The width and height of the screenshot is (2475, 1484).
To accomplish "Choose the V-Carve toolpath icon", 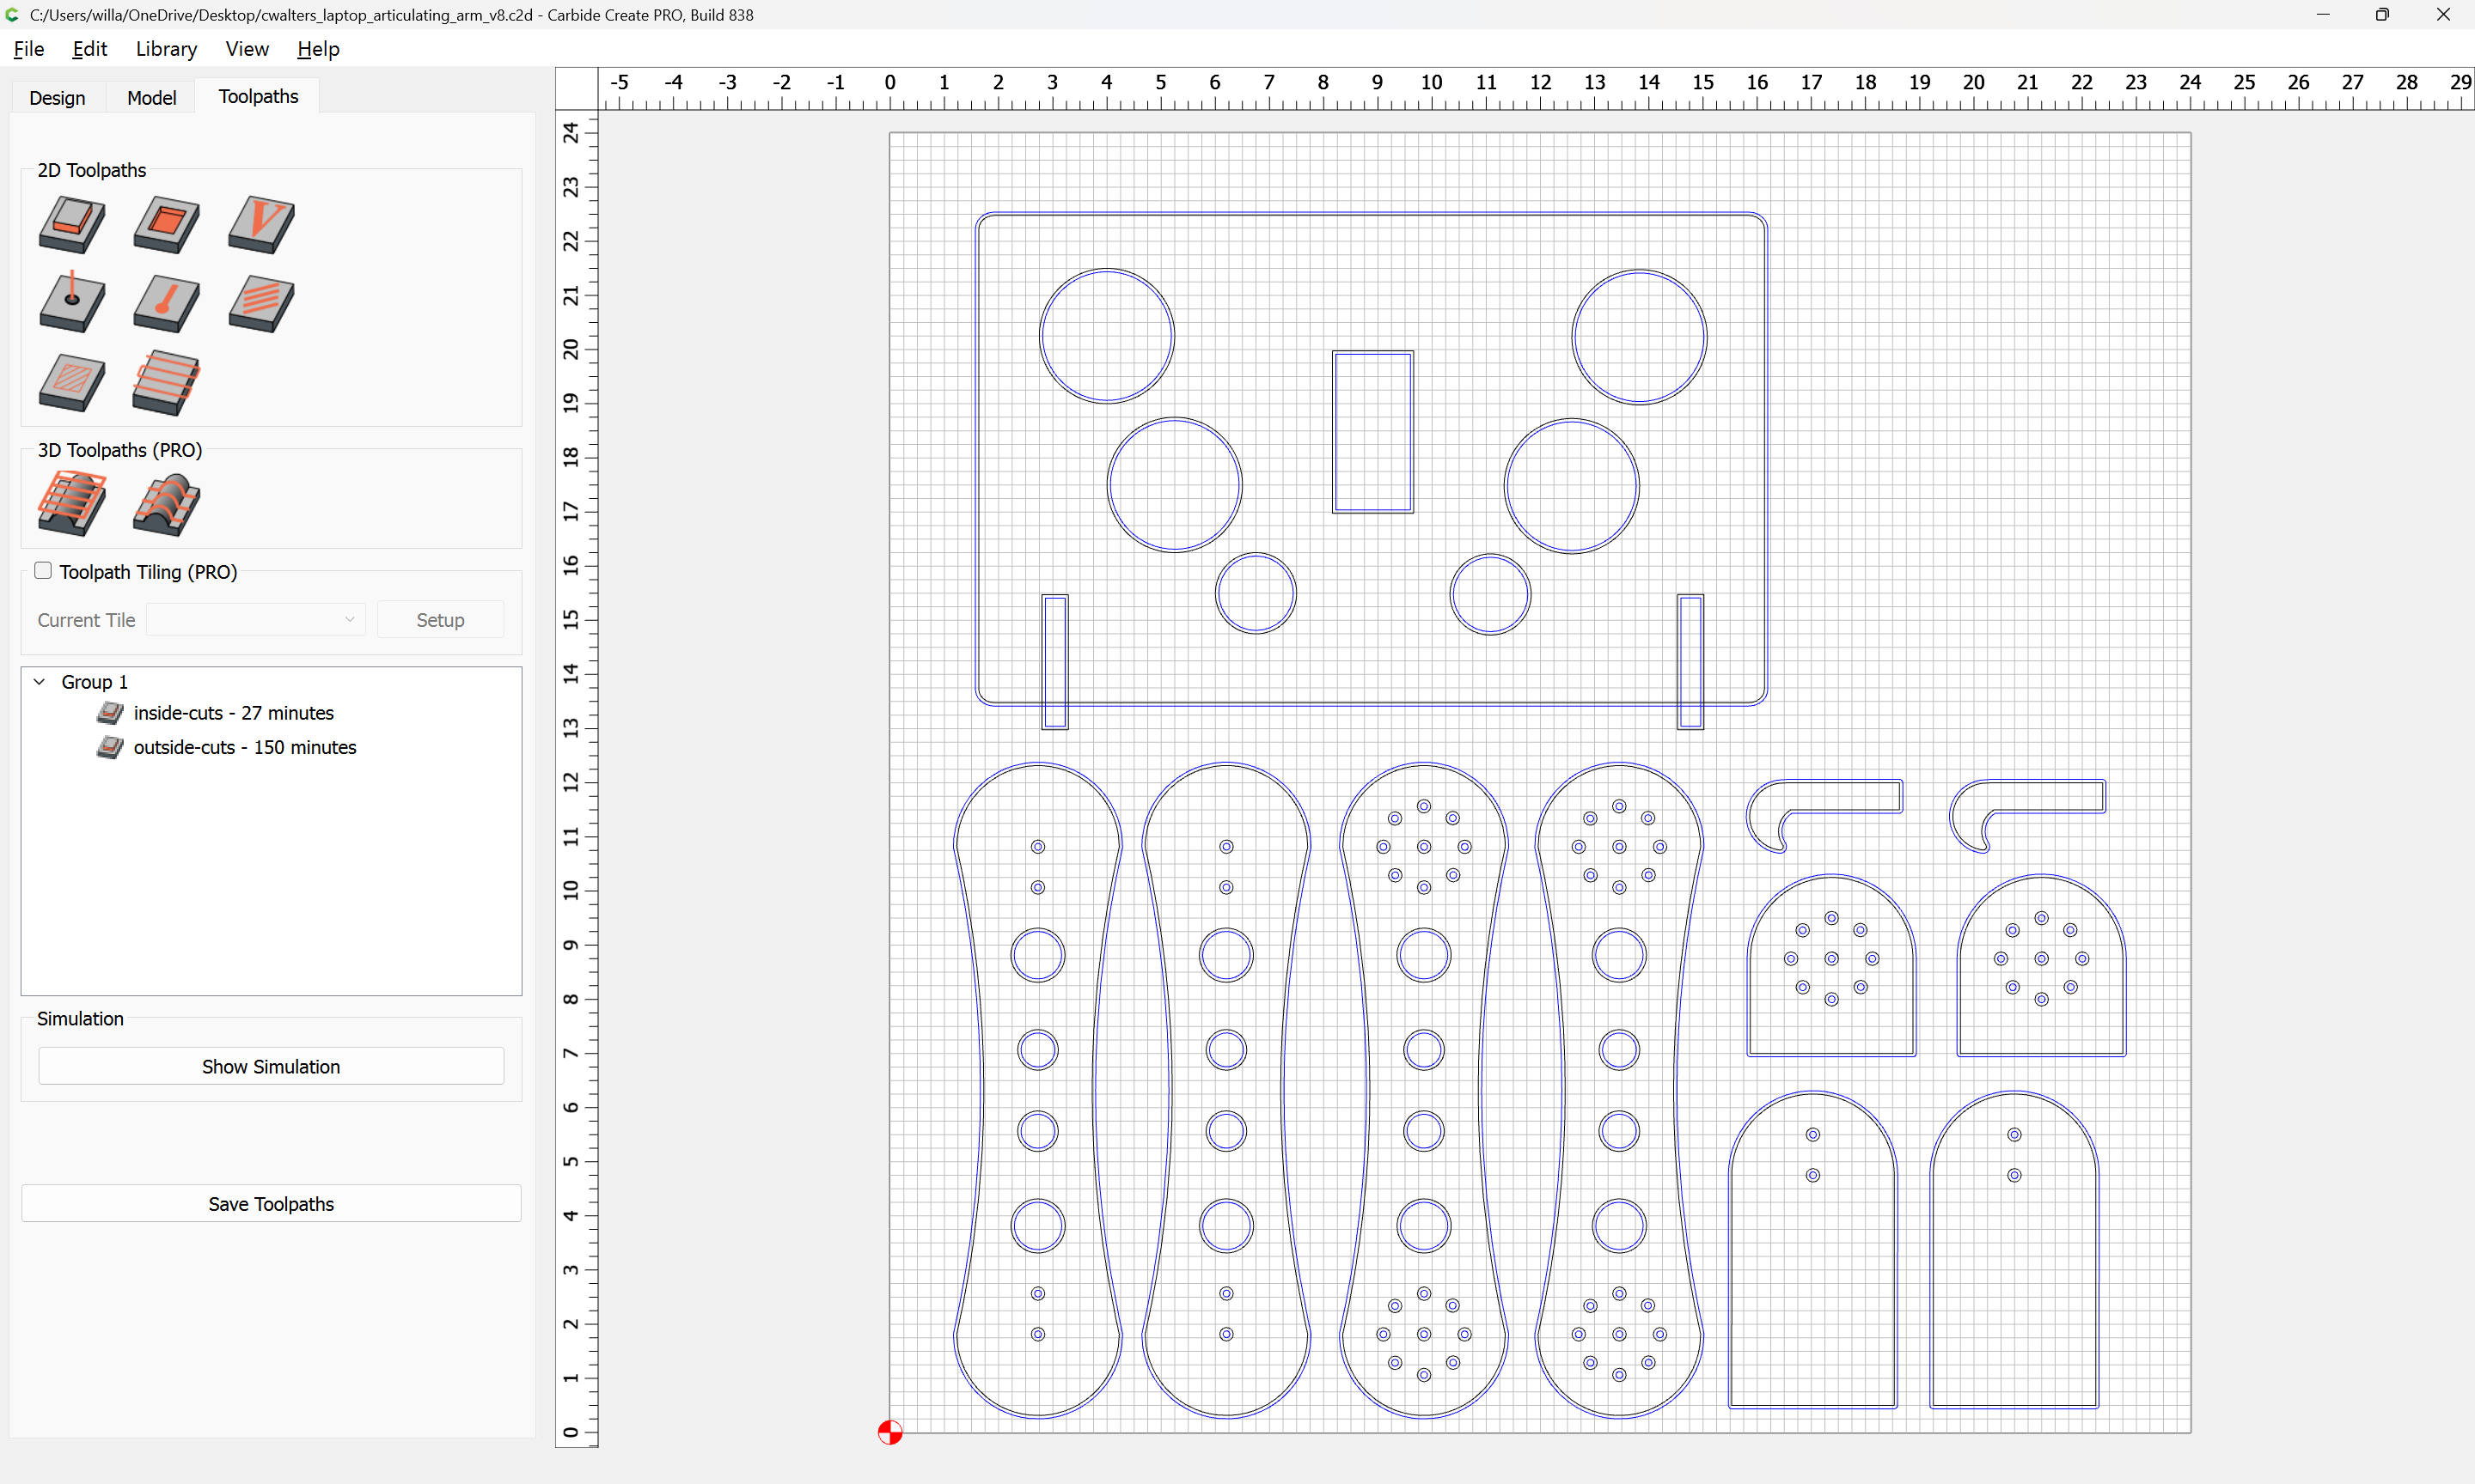I will 261,223.
